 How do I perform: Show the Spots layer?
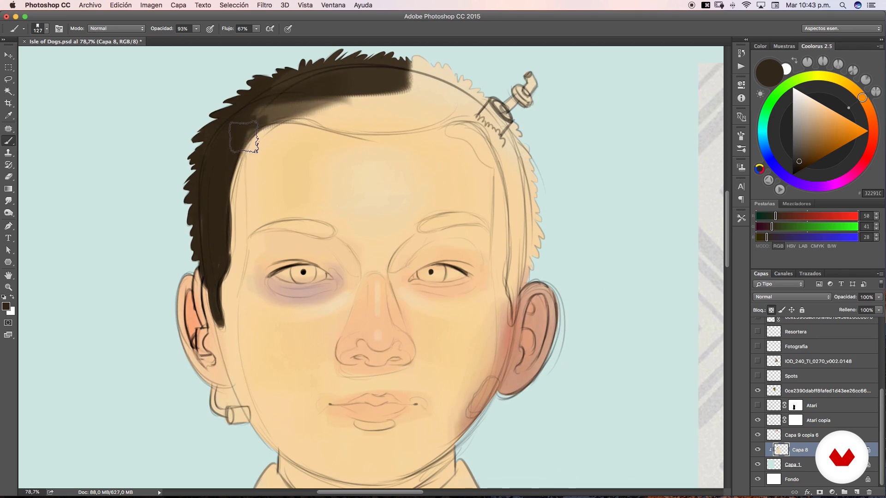pyautogui.click(x=758, y=376)
